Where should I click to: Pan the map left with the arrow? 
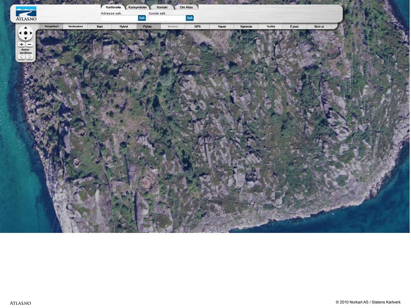[x=20, y=33]
